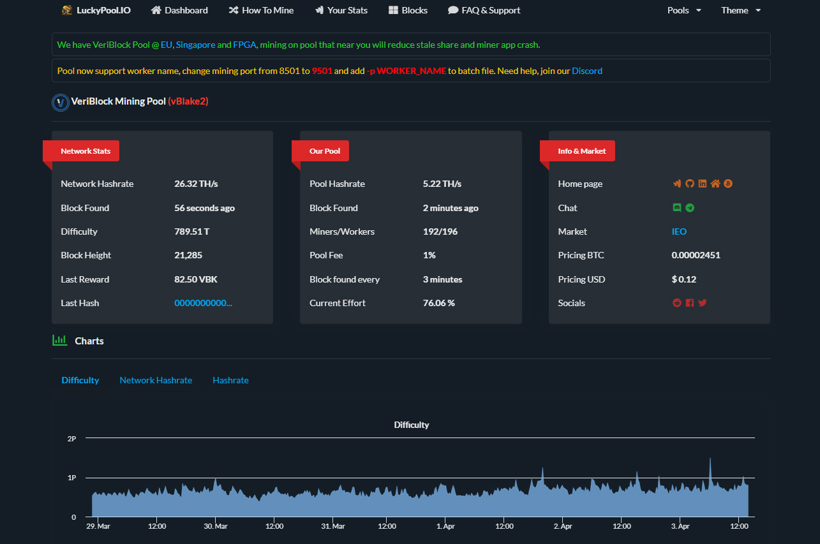Click the red -p WORKER_NAME text
The height and width of the screenshot is (544, 820).
point(406,71)
